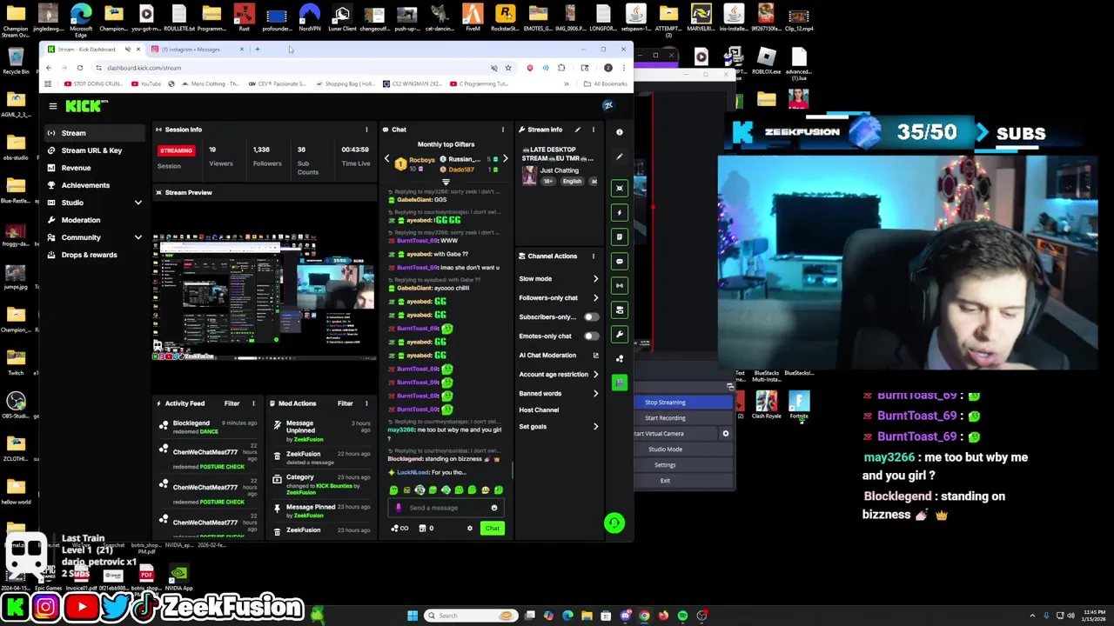1114x626 pixels.
Task: Expand the Studio submenu chevron
Action: click(138, 203)
